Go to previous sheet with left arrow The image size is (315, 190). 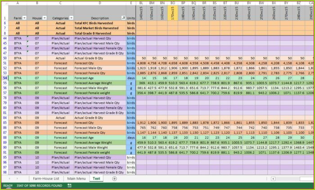9,179
